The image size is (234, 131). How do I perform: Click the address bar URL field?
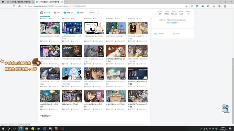coord(104,6)
